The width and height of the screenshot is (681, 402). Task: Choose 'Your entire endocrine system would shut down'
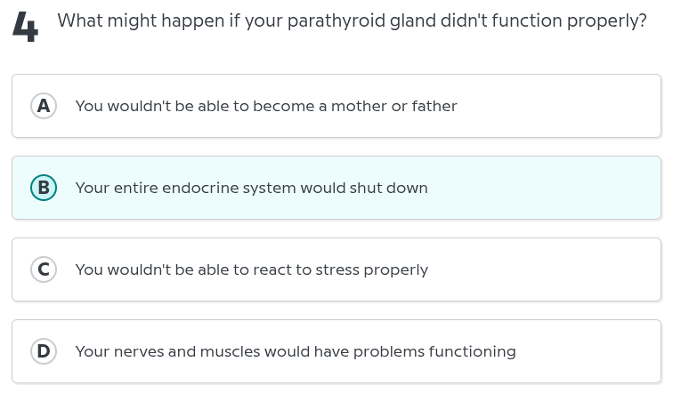click(x=251, y=188)
